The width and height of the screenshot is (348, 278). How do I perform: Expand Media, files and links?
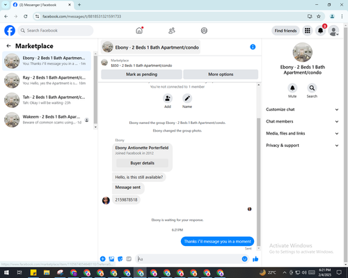(302, 133)
